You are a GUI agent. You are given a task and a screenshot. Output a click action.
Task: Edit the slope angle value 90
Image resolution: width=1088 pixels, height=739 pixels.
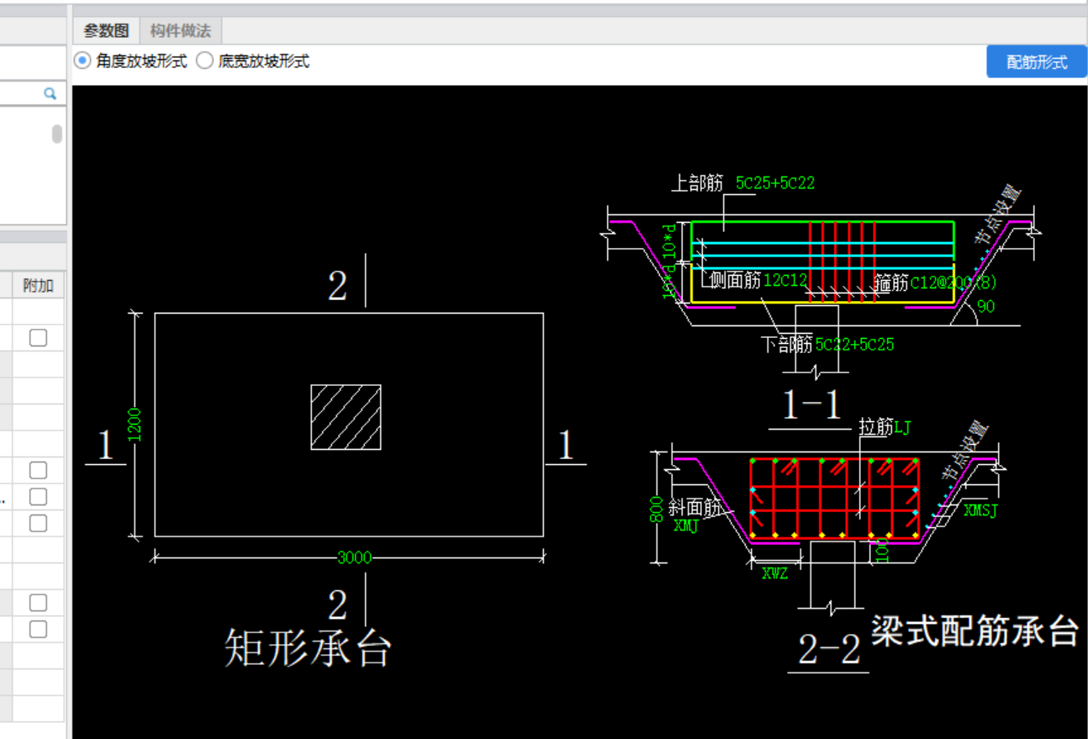(985, 307)
